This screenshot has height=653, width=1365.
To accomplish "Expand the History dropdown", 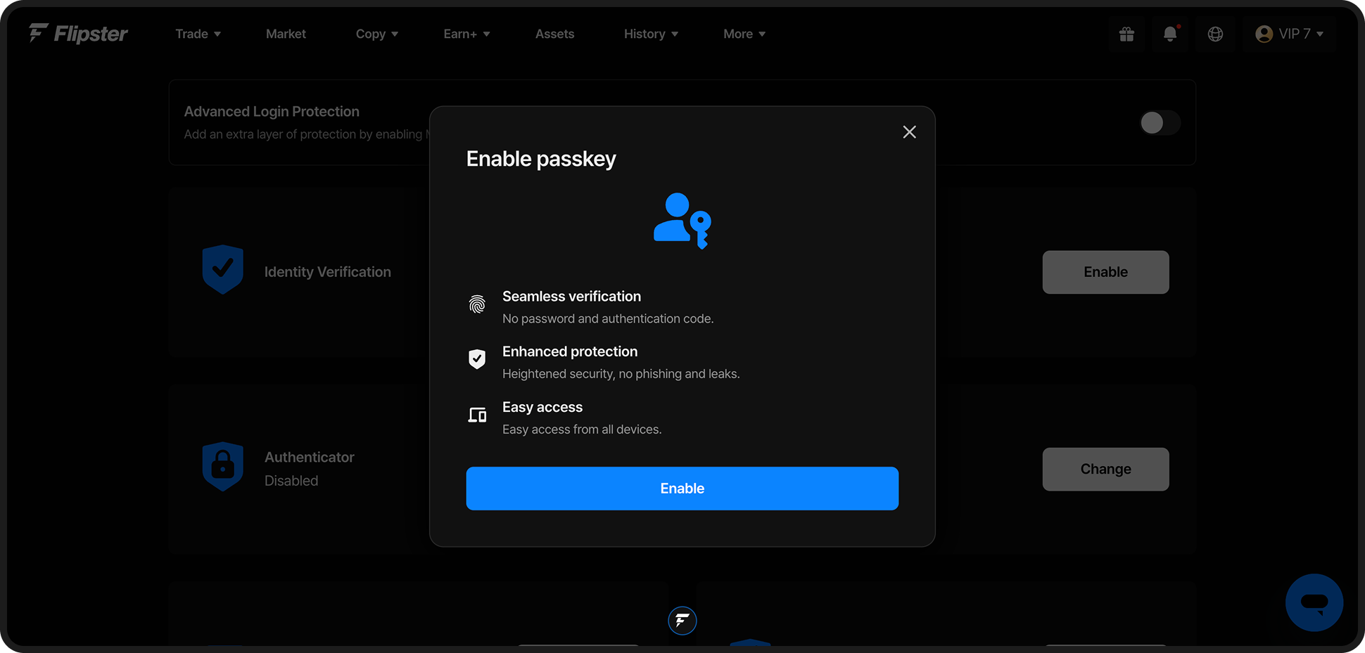I will click(x=651, y=34).
